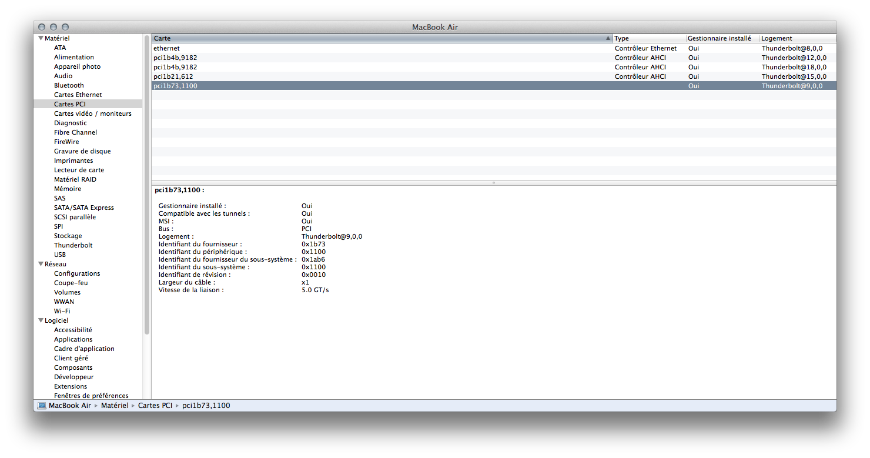Select Volumes in the sidebar

coord(67,292)
